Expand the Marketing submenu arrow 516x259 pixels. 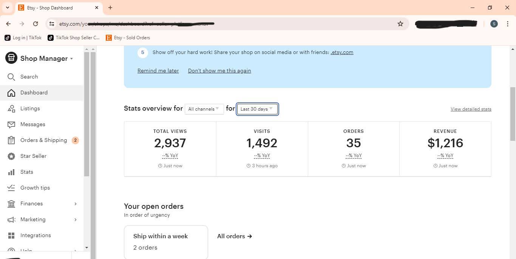click(76, 220)
